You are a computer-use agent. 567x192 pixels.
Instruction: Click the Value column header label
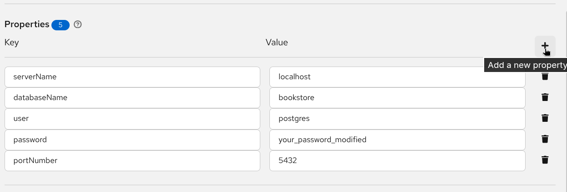(277, 43)
